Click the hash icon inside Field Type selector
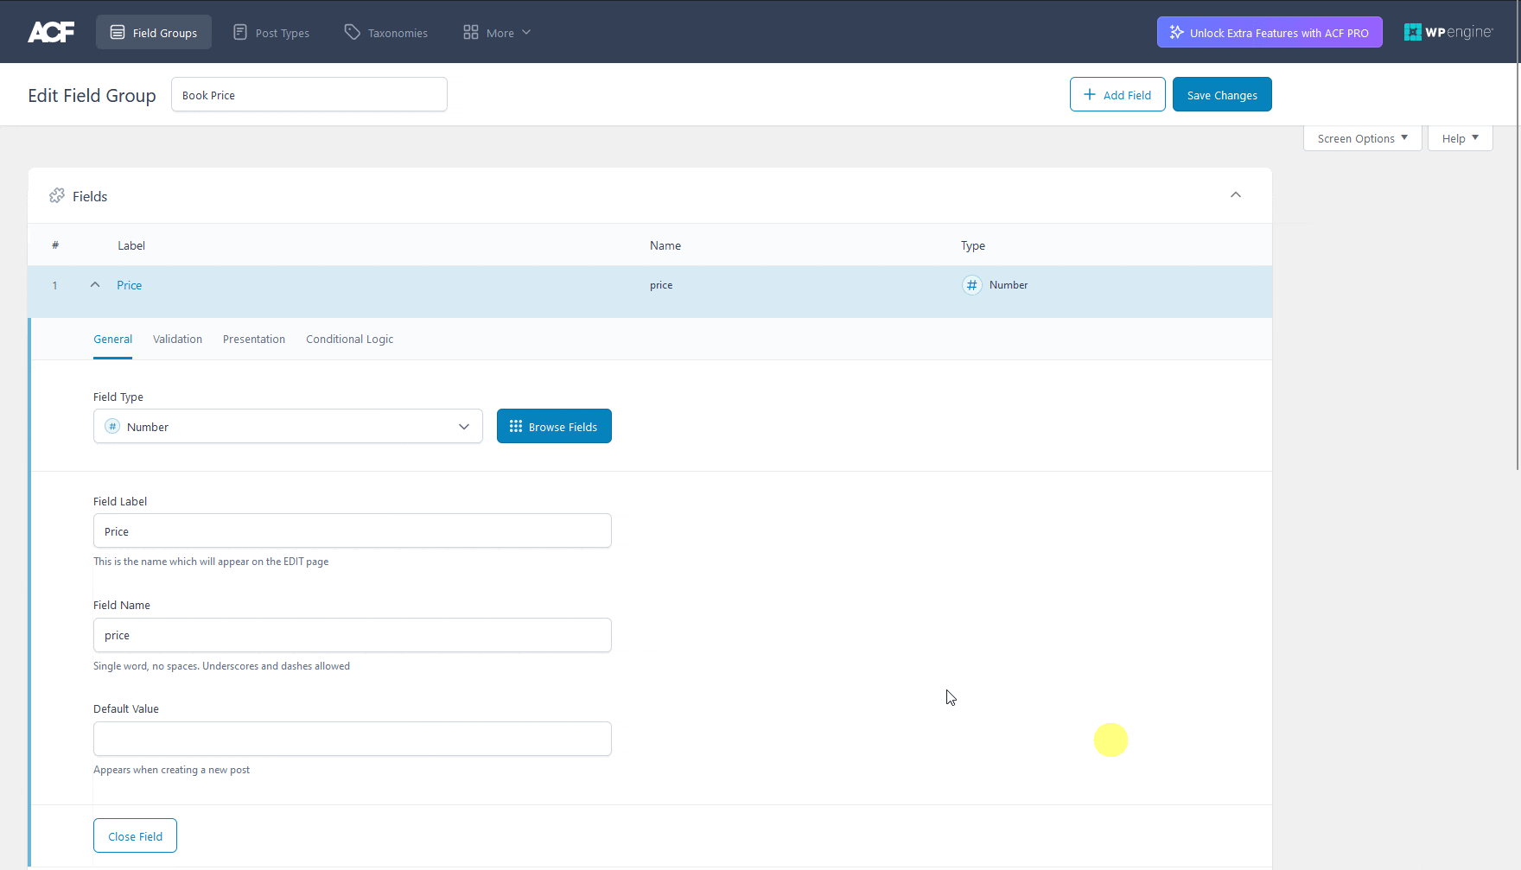1521x870 pixels. point(111,426)
